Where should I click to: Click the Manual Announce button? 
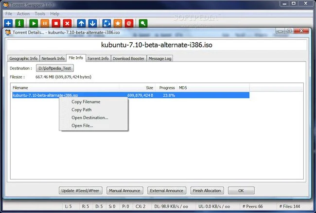tap(125, 191)
